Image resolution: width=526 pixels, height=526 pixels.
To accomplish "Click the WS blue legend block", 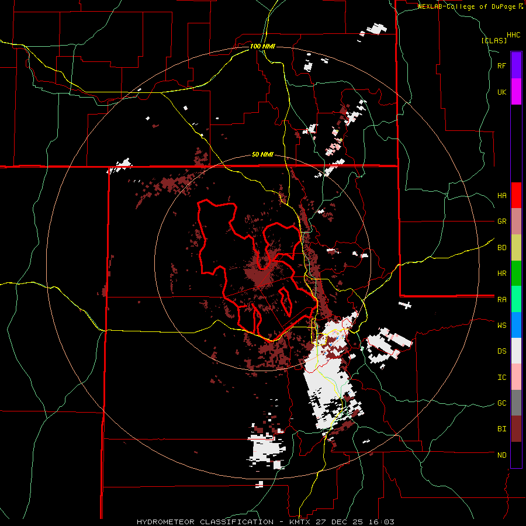I will coord(516,325).
